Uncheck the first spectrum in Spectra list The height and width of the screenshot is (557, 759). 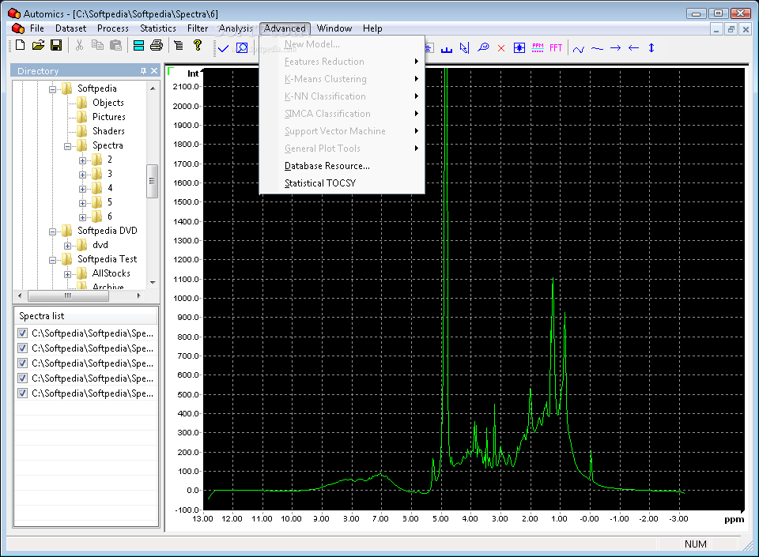point(22,333)
